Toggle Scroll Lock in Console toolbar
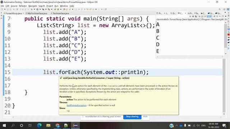The image size is (230, 129). tap(202, 16)
